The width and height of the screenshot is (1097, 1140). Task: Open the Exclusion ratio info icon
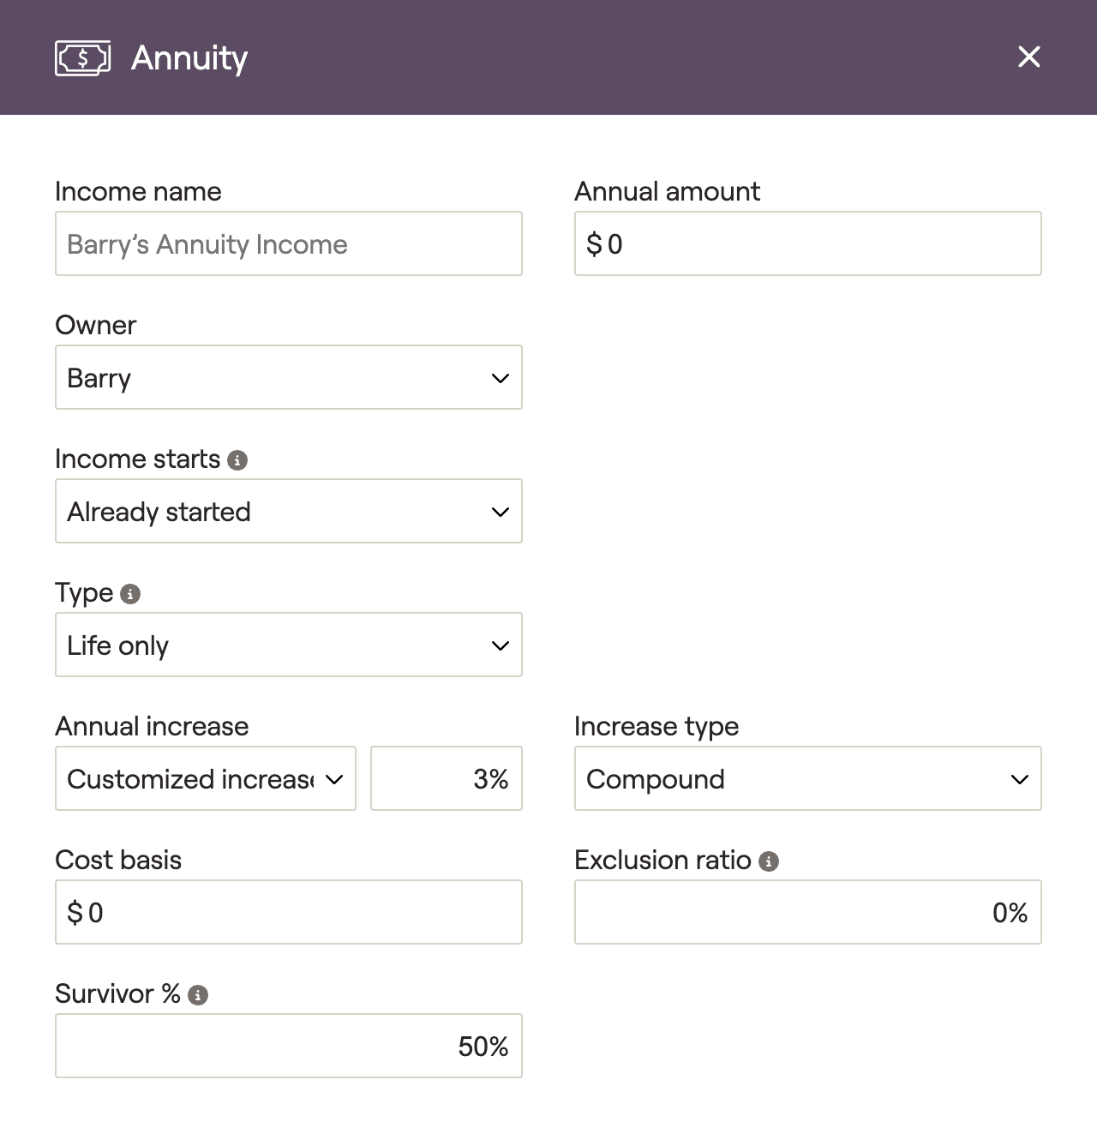pyautogui.click(x=769, y=861)
